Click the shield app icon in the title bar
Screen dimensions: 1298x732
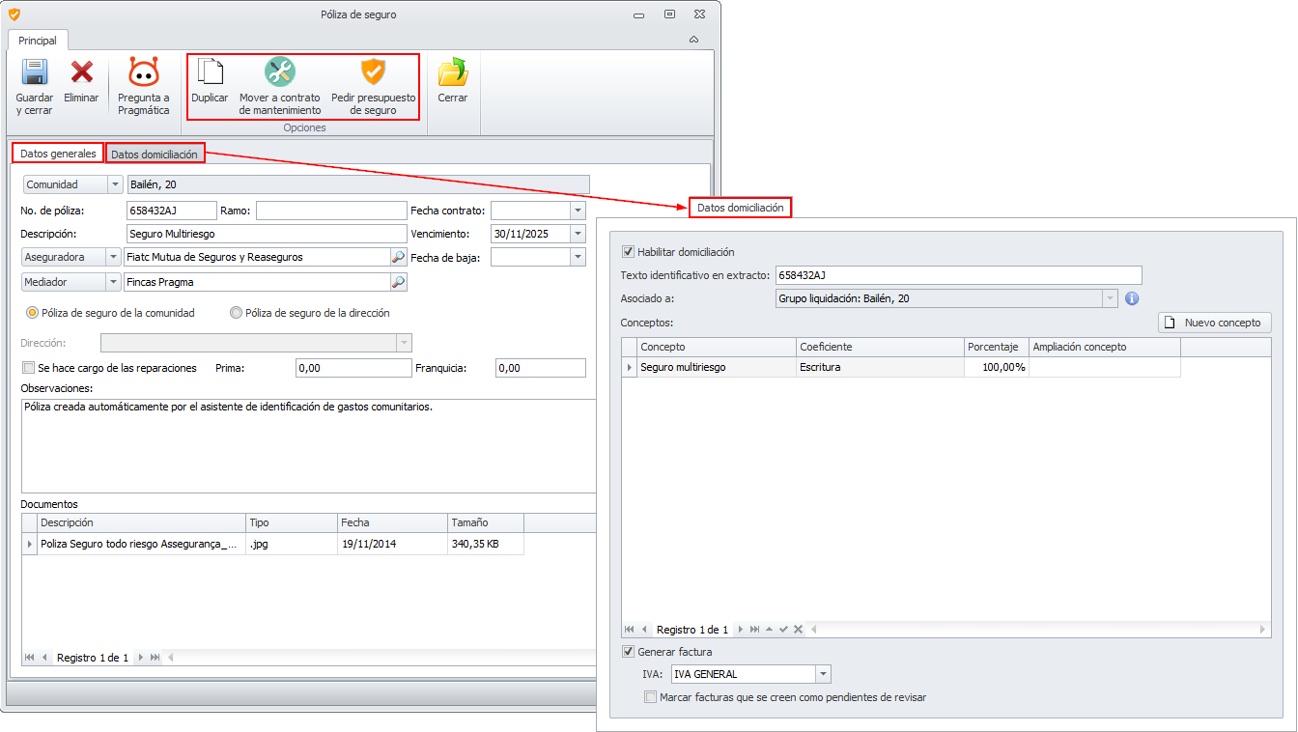coord(14,14)
